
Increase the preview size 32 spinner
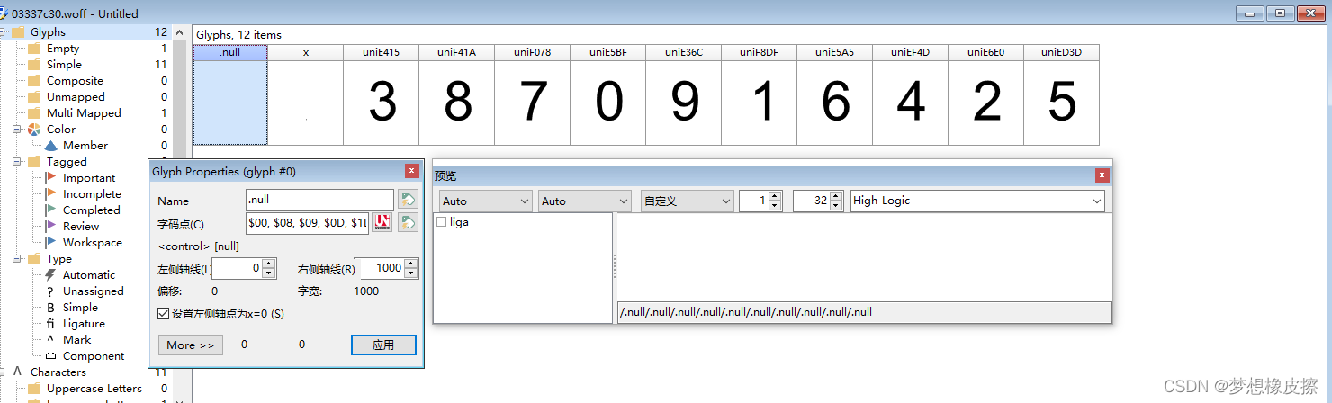[834, 196]
